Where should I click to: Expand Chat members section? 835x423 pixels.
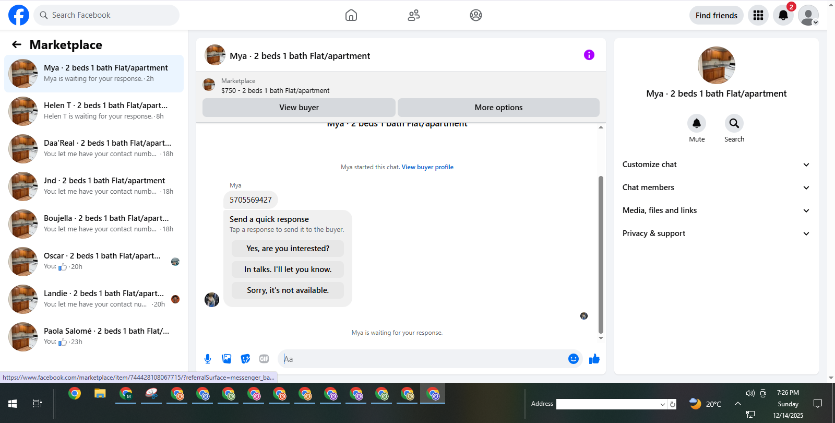716,187
